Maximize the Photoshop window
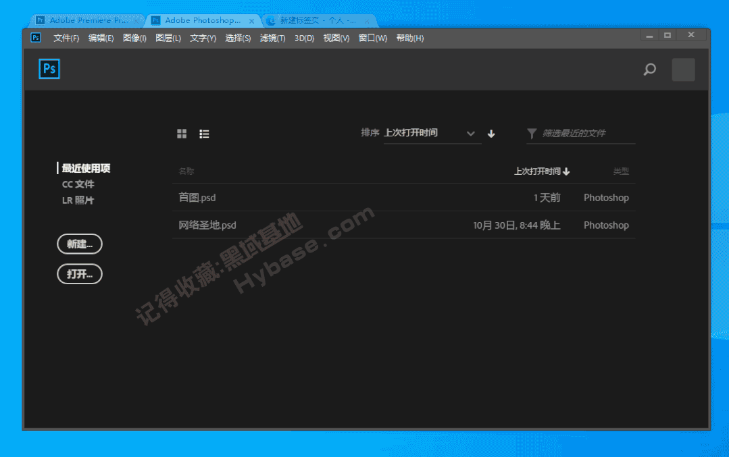729x457 pixels. (x=668, y=35)
